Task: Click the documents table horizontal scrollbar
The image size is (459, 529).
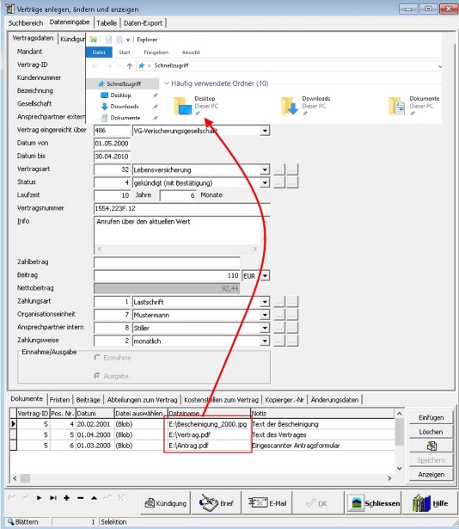Action: [x=202, y=478]
